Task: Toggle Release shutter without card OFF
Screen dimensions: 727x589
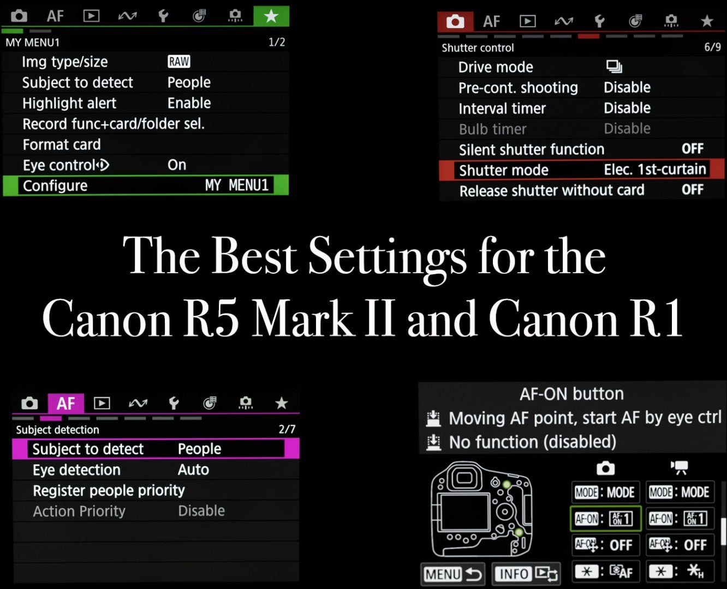Action: (692, 190)
